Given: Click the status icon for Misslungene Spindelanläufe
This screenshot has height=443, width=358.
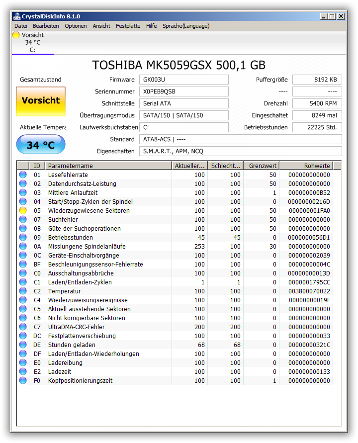Looking at the screenshot, I should pyautogui.click(x=23, y=247).
